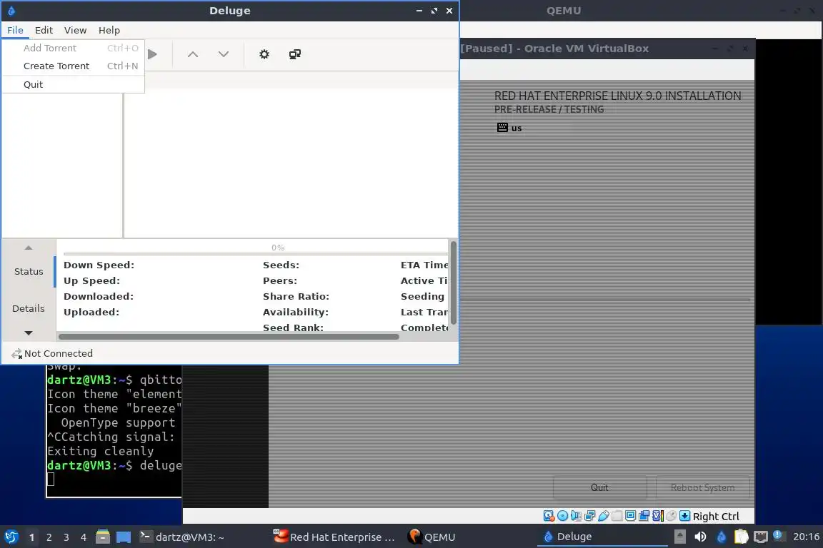823x548 pixels.
Task: Click the 'Peers:' label in Status pane
Action: 280,281
